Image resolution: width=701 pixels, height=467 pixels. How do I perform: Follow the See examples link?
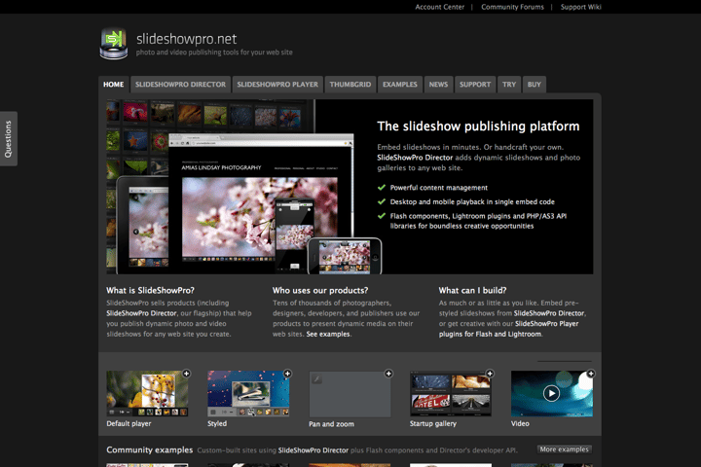click(x=328, y=335)
